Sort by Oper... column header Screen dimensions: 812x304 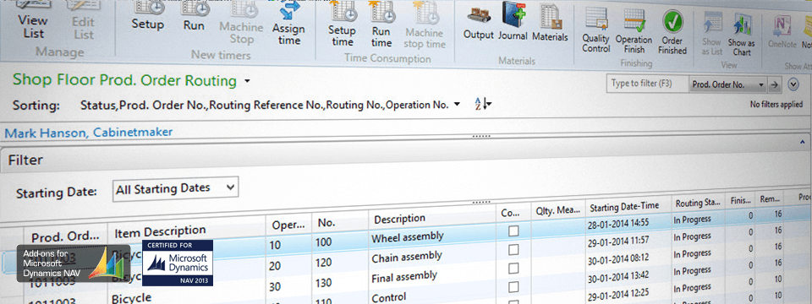[289, 225]
